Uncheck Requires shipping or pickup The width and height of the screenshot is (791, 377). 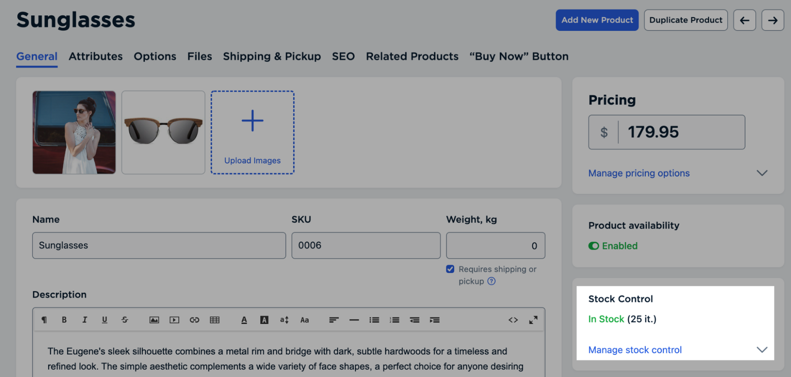click(450, 269)
